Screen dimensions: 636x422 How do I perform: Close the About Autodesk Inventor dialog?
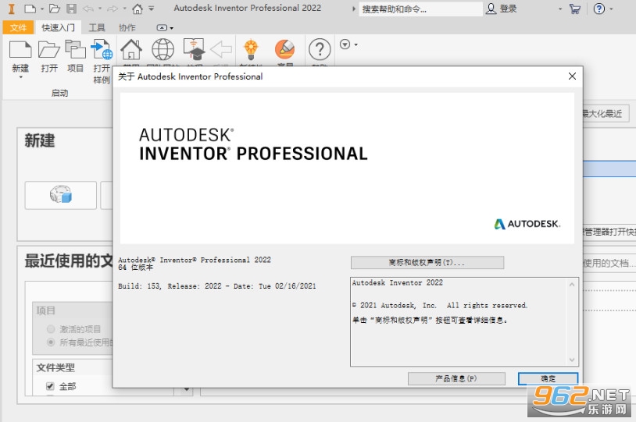(572, 76)
